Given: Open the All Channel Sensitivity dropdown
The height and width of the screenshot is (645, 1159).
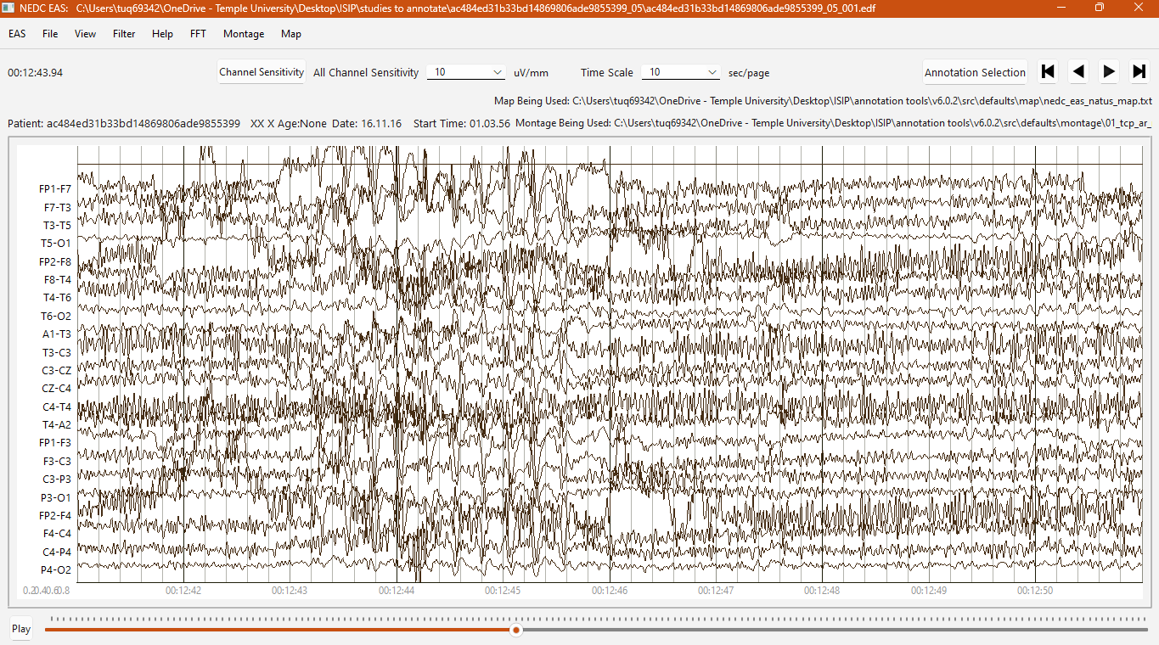Looking at the screenshot, I should 466,72.
